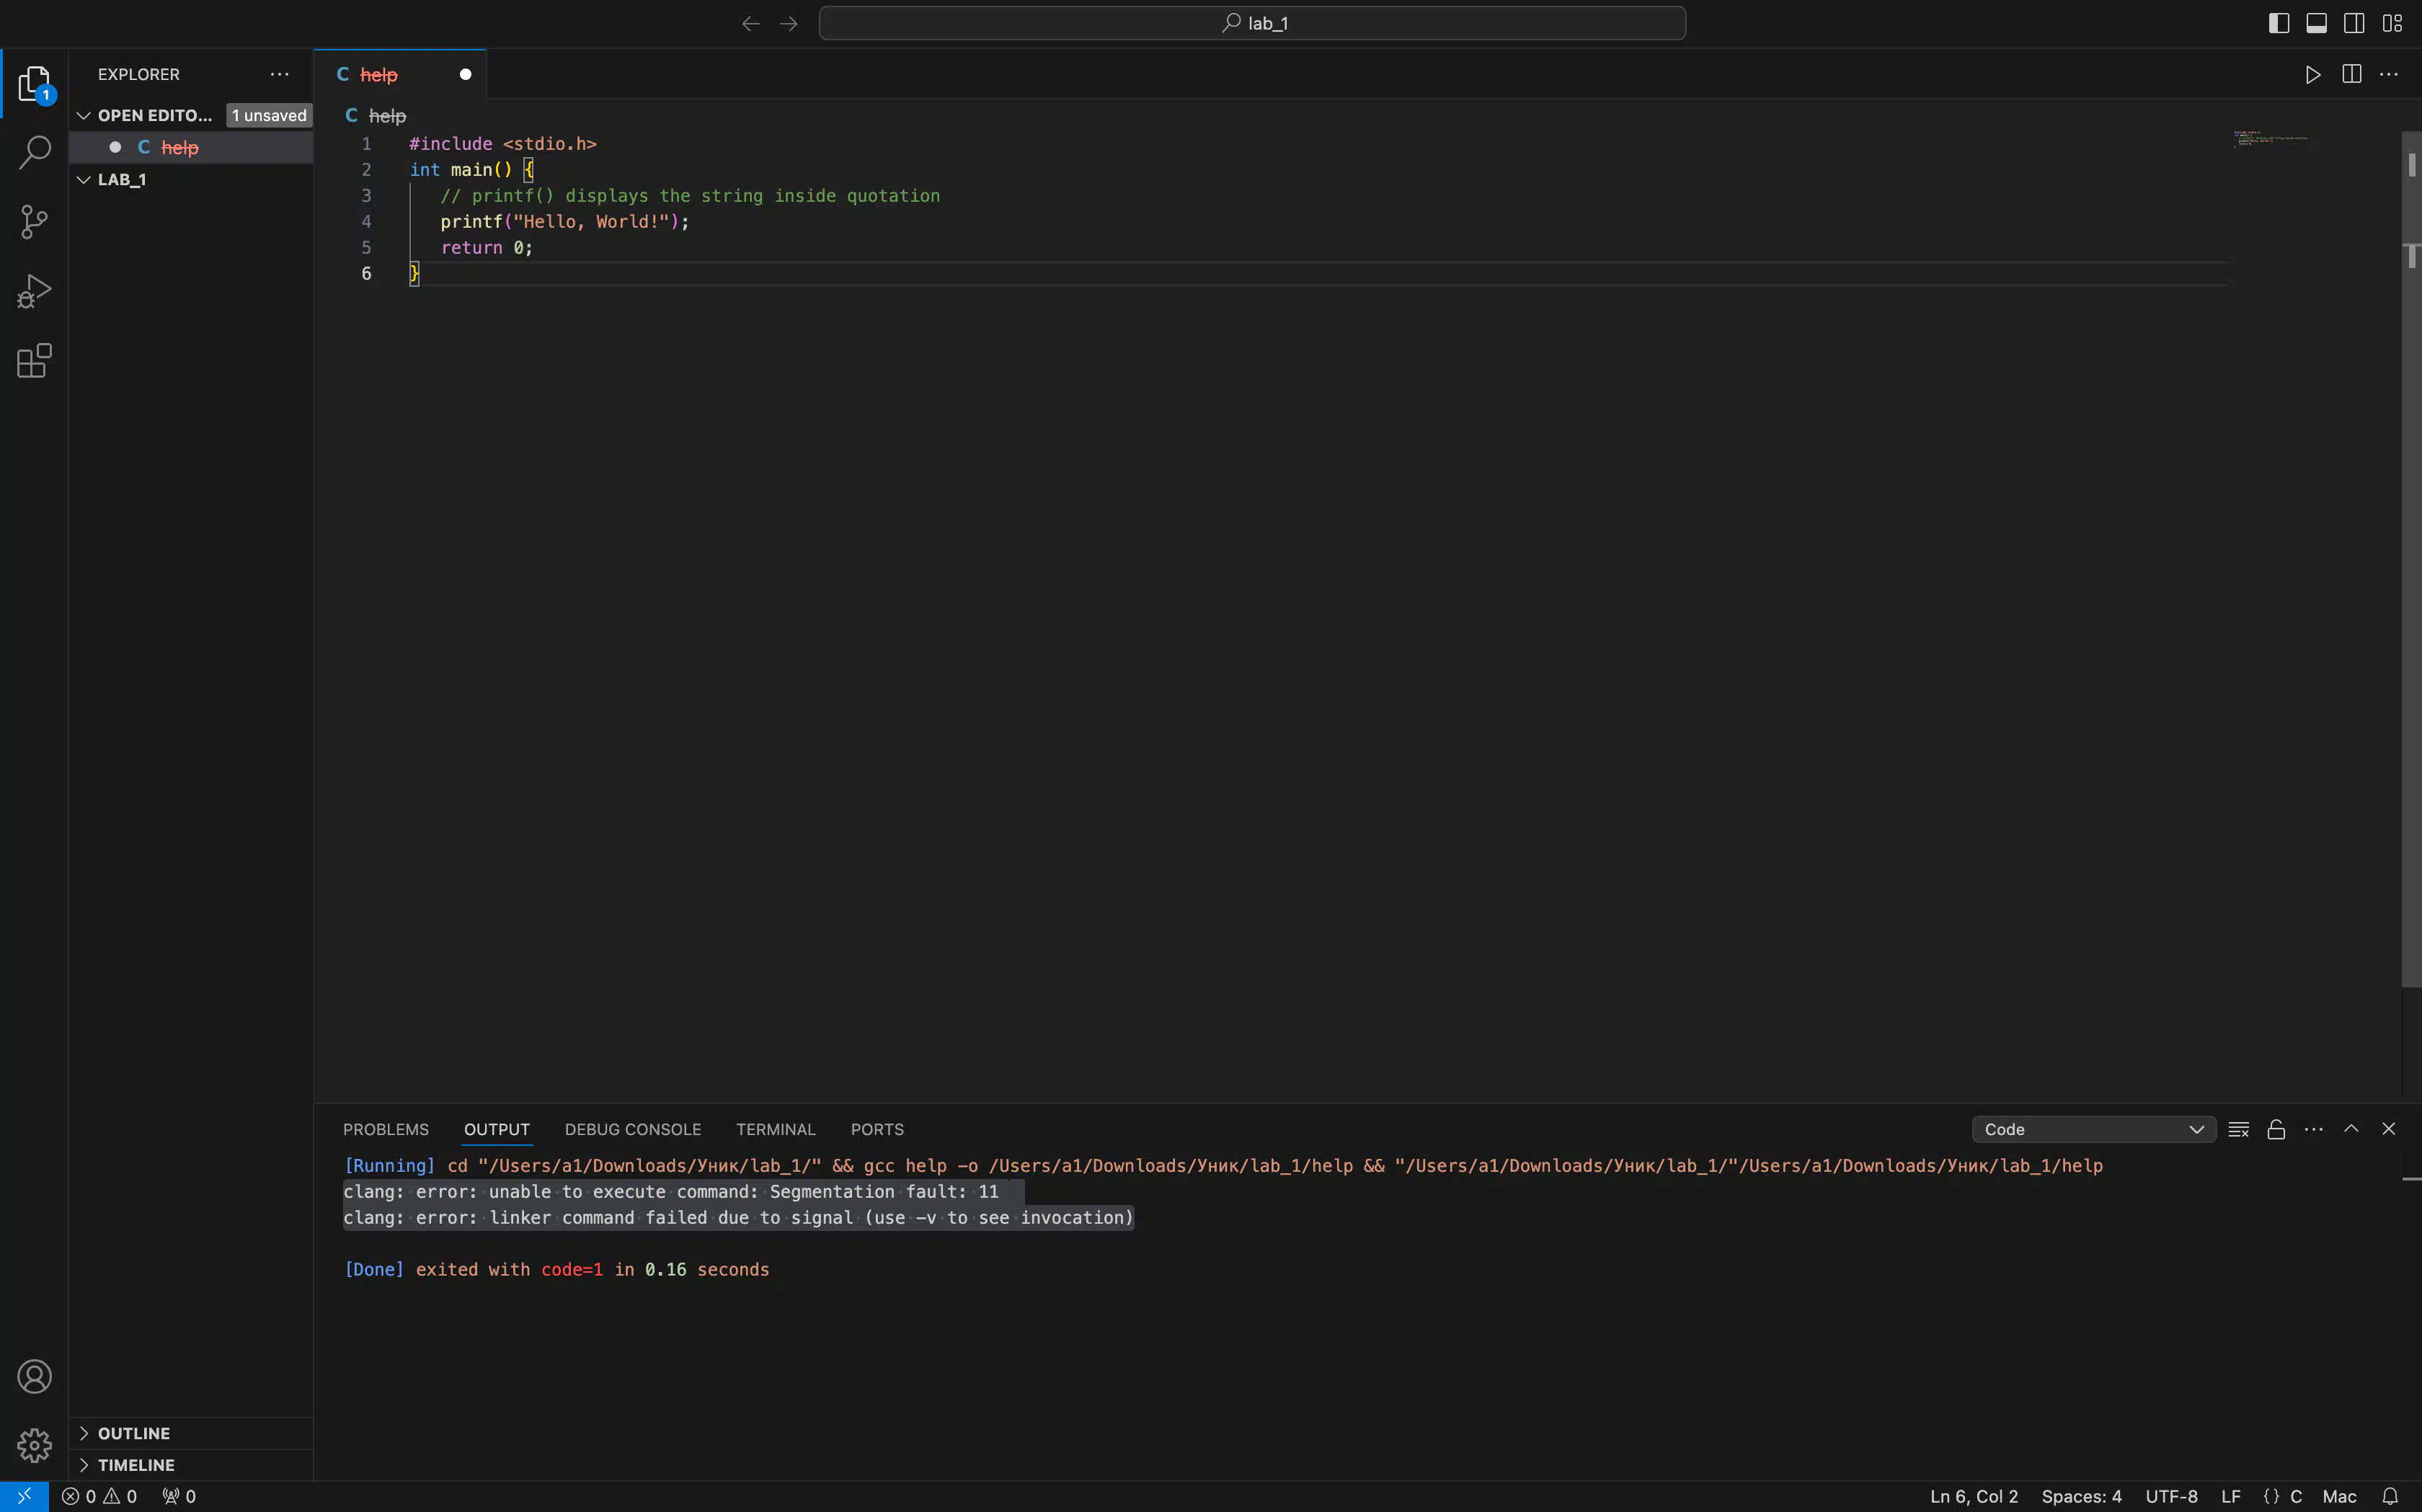
Task: Open ports forwarded indicator showing 0
Action: (180, 1497)
